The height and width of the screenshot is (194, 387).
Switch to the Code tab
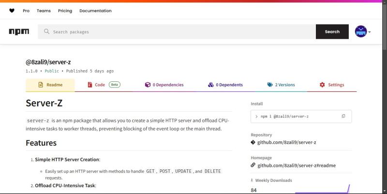pos(100,85)
